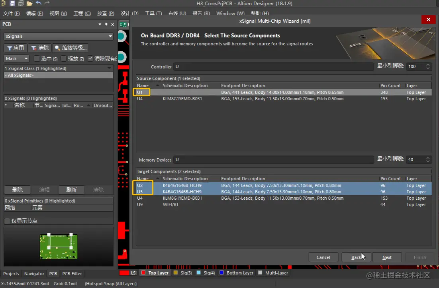Uncheck the 清除现有 checkbox
This screenshot has height=288, width=439.
click(90, 58)
